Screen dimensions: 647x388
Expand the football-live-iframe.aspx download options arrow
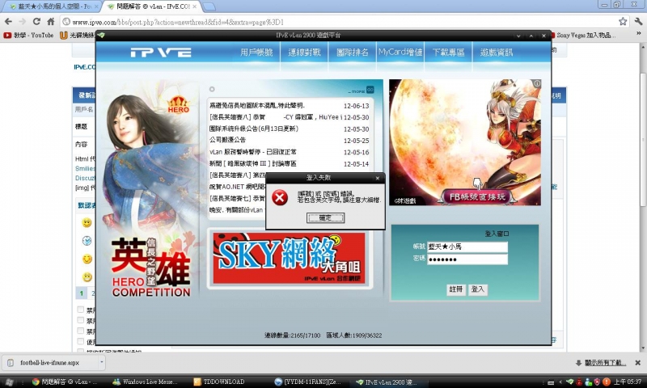pyautogui.click(x=102, y=363)
